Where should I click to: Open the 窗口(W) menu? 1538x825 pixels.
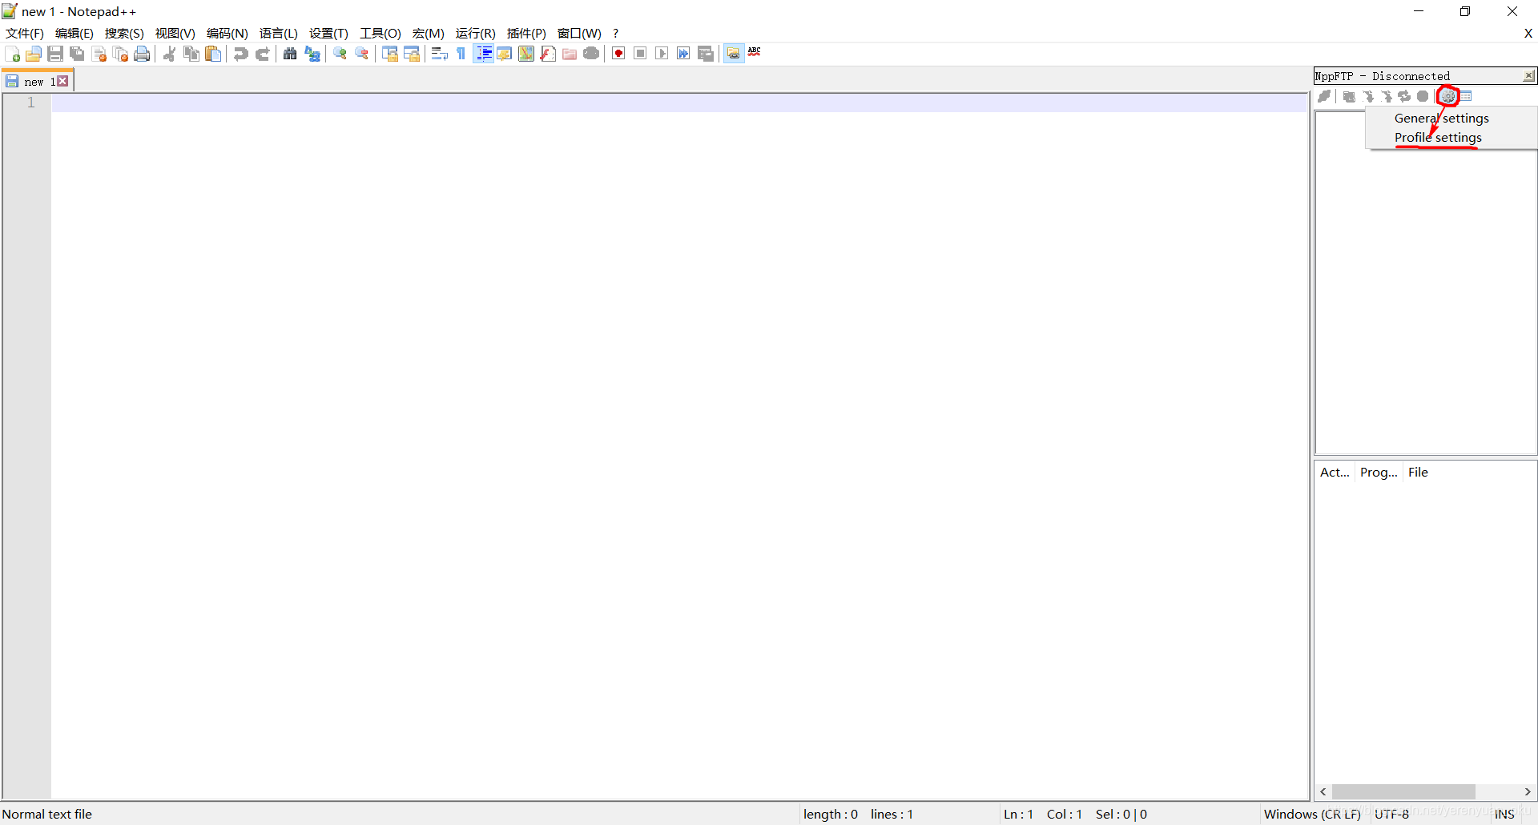pyautogui.click(x=579, y=33)
